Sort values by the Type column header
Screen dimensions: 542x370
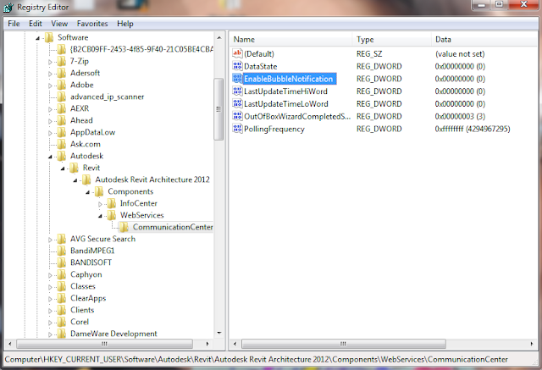(392, 40)
